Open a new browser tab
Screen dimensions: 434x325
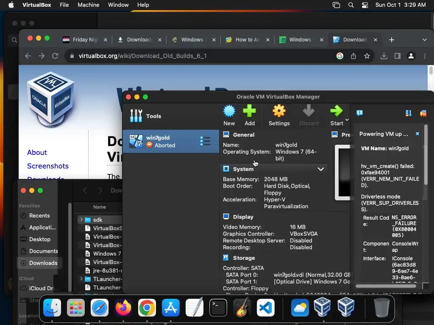[391, 40]
